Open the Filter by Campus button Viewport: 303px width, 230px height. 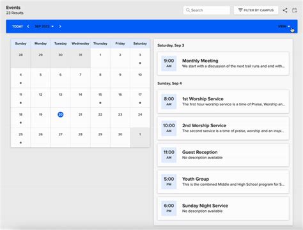[x=256, y=10]
